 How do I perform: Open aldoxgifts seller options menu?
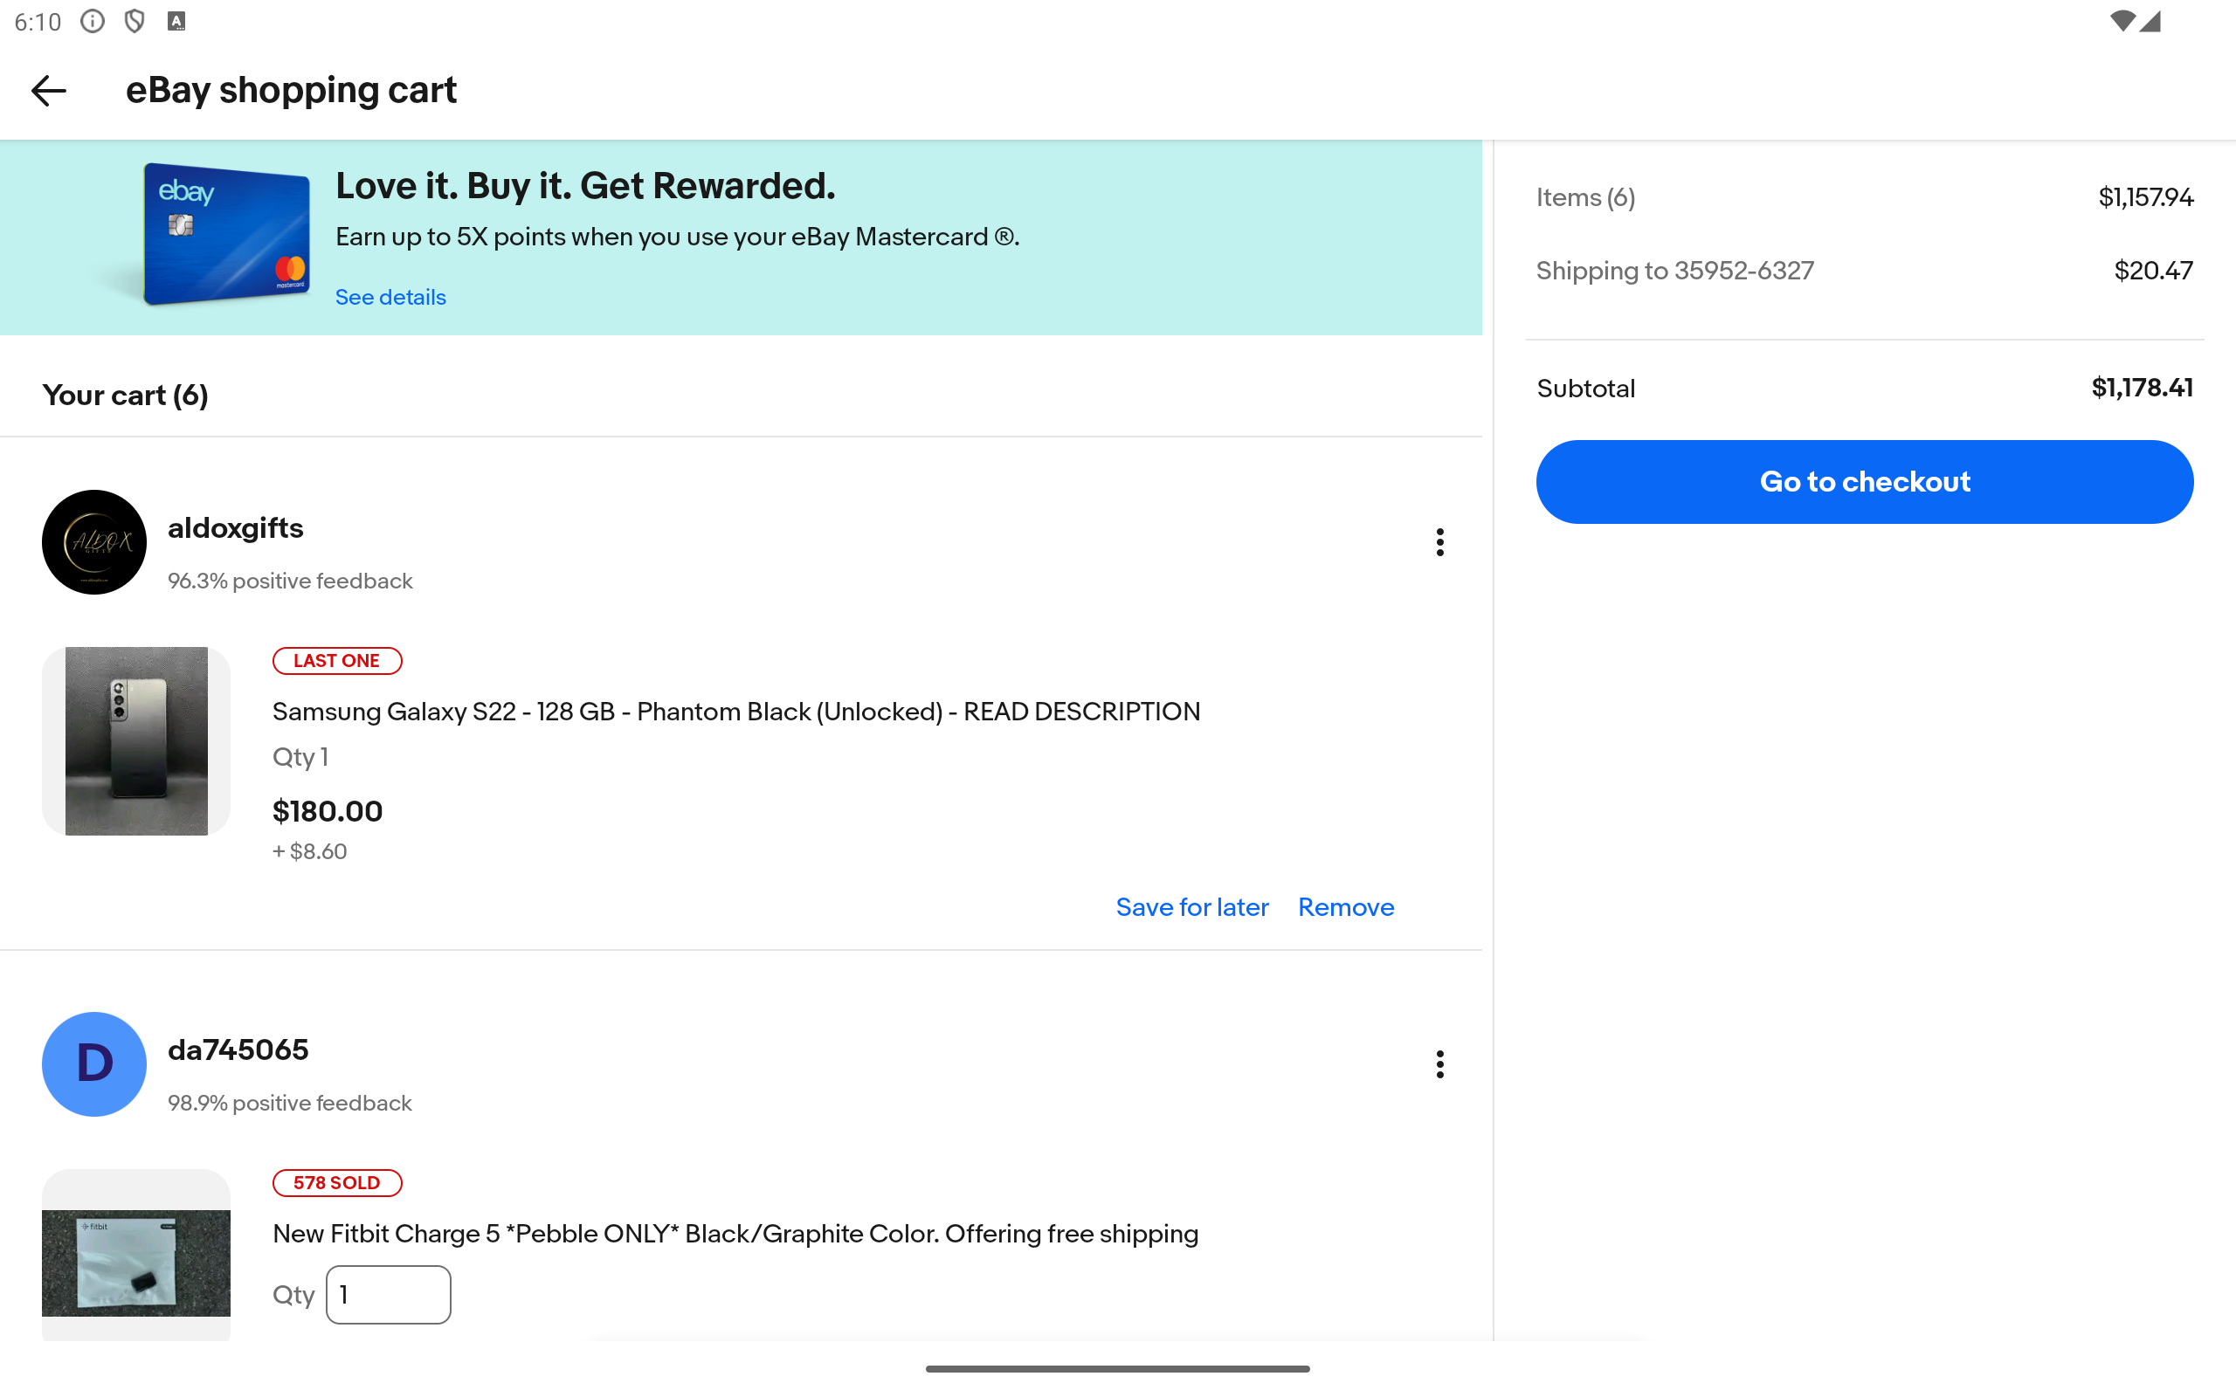point(1439,542)
